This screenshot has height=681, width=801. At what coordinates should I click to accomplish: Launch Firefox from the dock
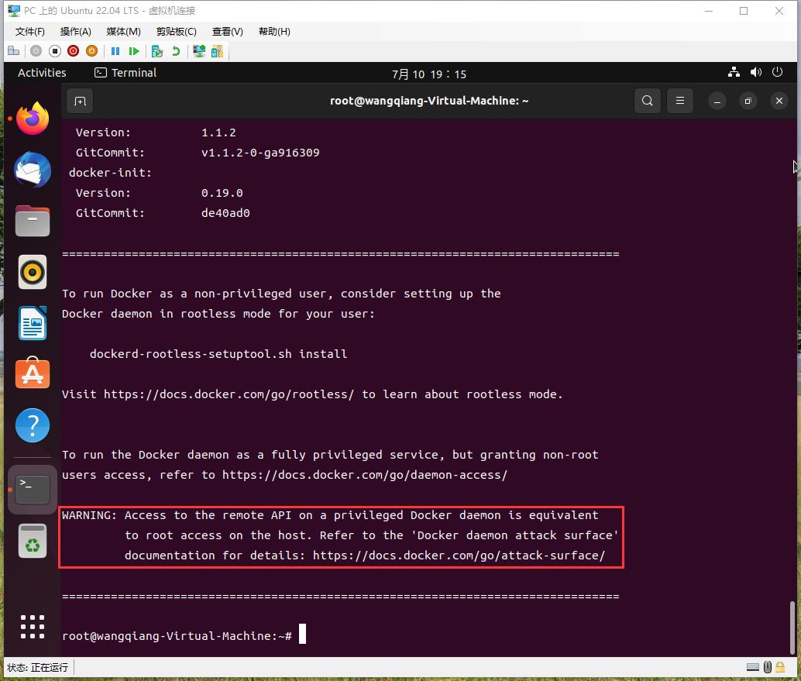tap(33, 119)
